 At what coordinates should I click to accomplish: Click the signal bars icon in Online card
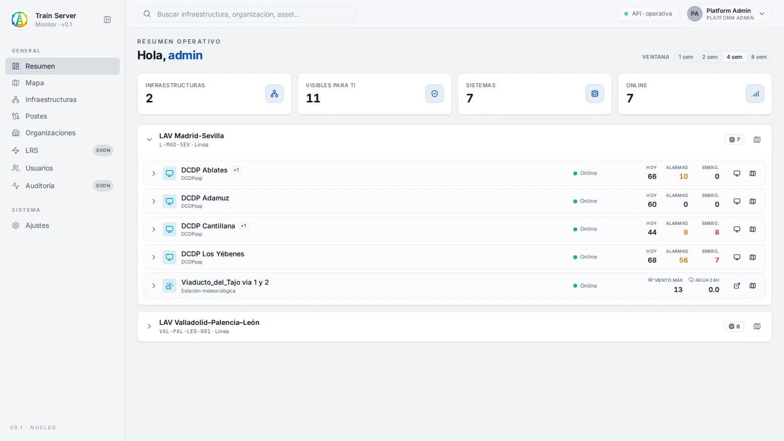pyautogui.click(x=755, y=94)
